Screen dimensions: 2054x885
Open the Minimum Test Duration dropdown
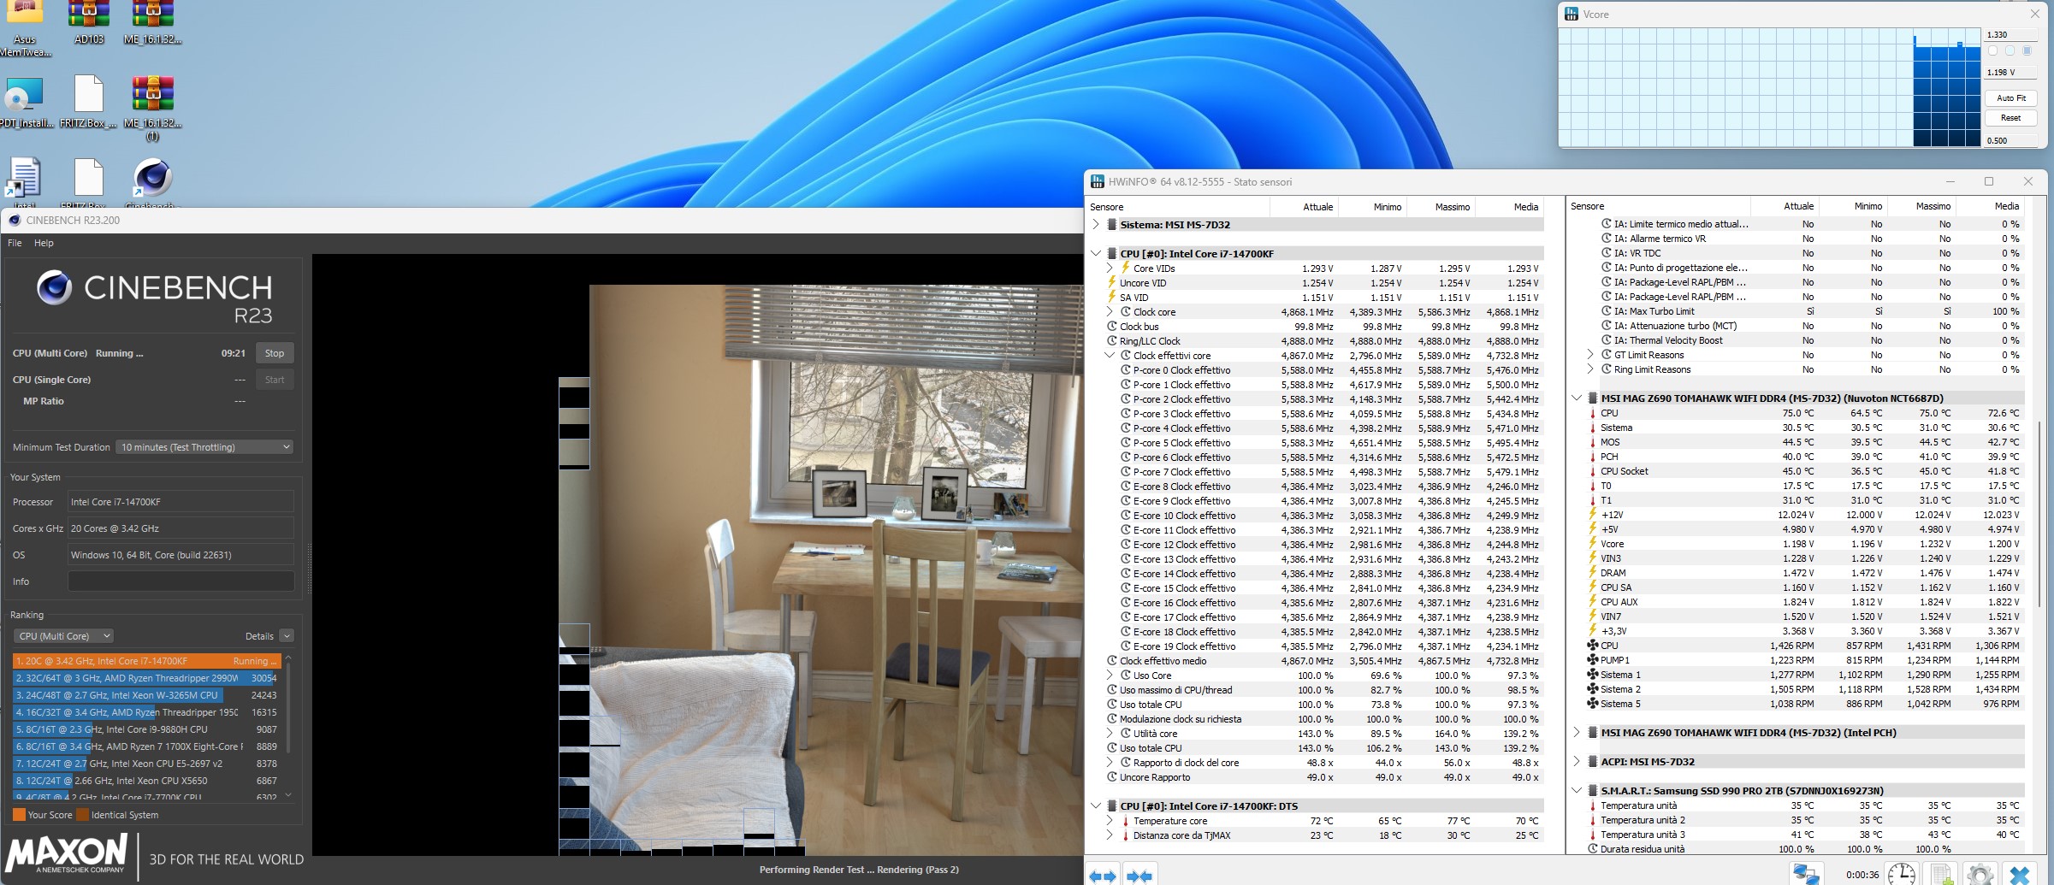click(204, 447)
